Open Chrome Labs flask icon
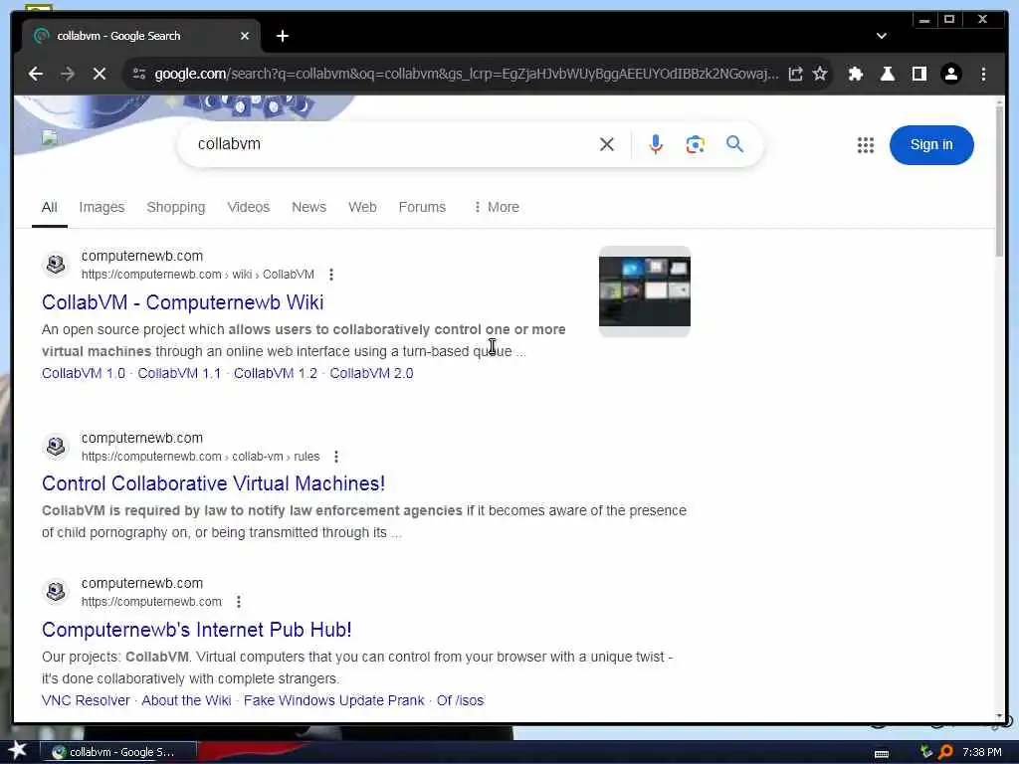The width and height of the screenshot is (1019, 764). (x=887, y=74)
